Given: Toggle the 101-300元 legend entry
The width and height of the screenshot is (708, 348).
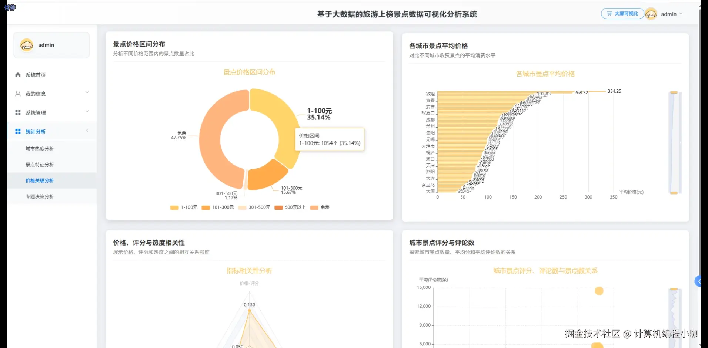Looking at the screenshot, I should [218, 207].
